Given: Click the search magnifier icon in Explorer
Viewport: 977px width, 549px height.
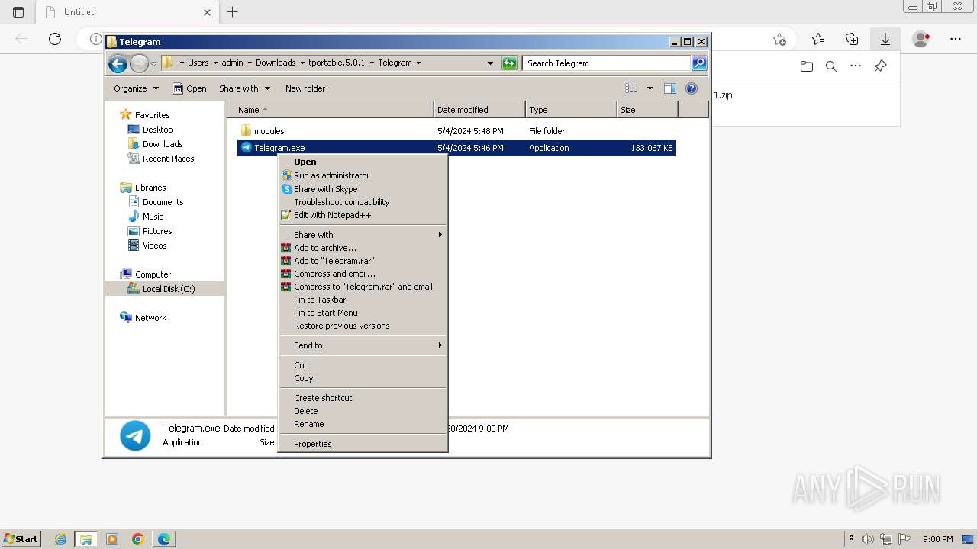Looking at the screenshot, I should 698,63.
